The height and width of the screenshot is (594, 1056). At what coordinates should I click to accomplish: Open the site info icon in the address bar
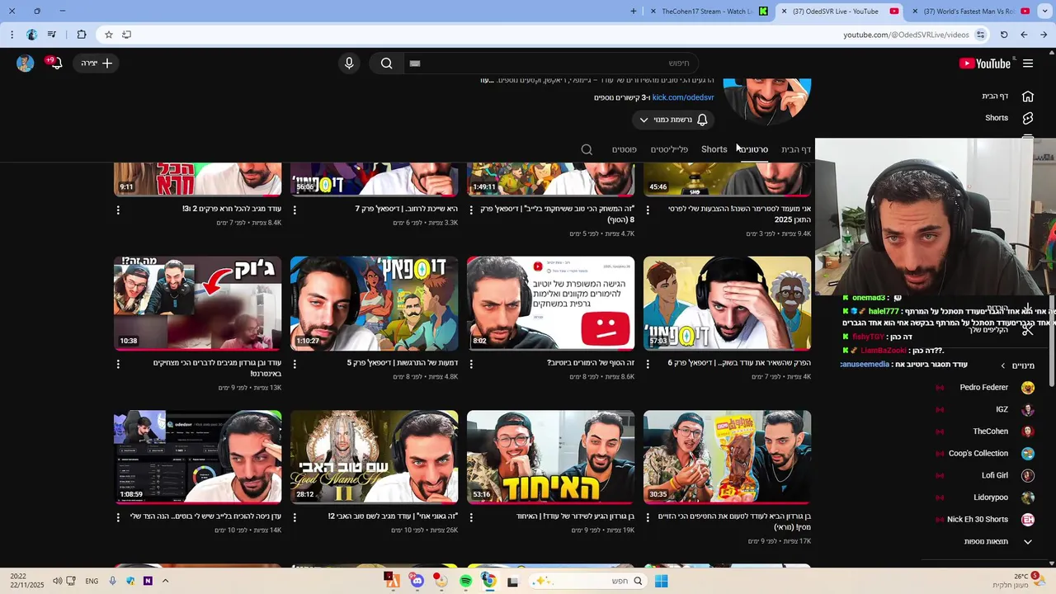[x=980, y=35]
